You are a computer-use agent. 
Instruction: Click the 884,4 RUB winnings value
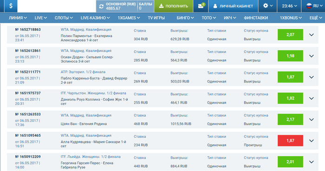point(179,166)
